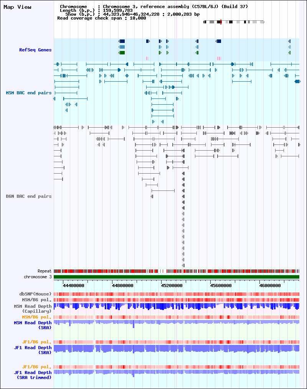
Task: Click the MSM Read Depth (Capillary) blue histogram
Action: 177,306
